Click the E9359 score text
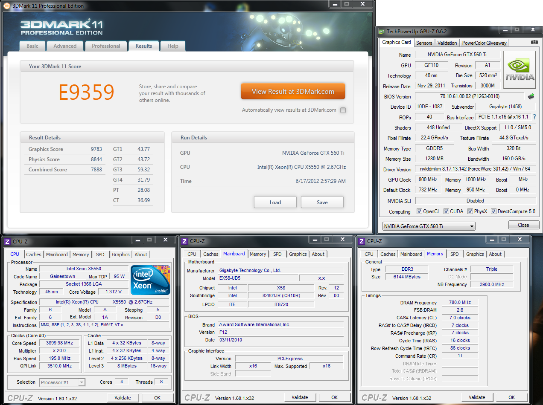 87,92
